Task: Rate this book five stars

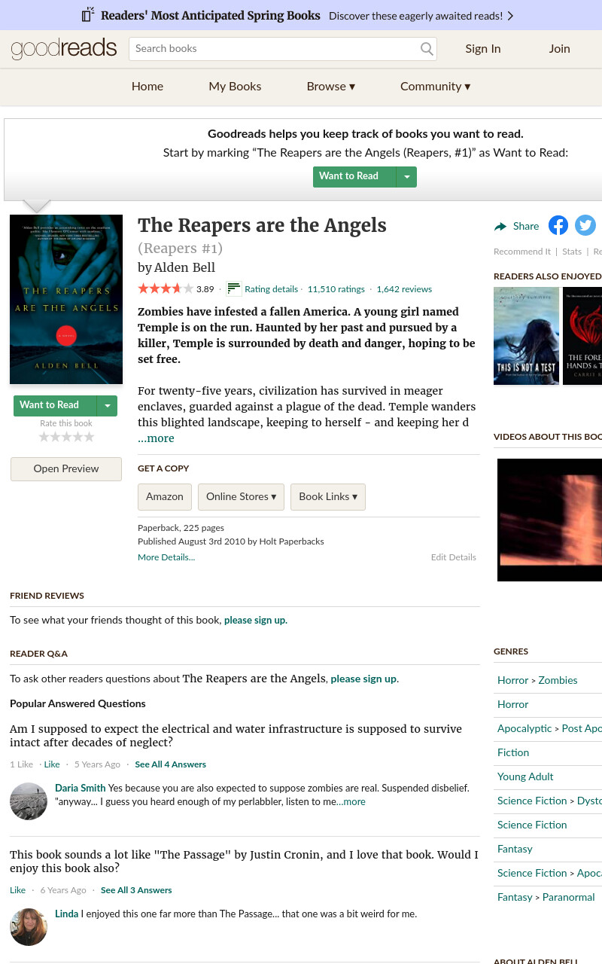Action: click(x=89, y=437)
